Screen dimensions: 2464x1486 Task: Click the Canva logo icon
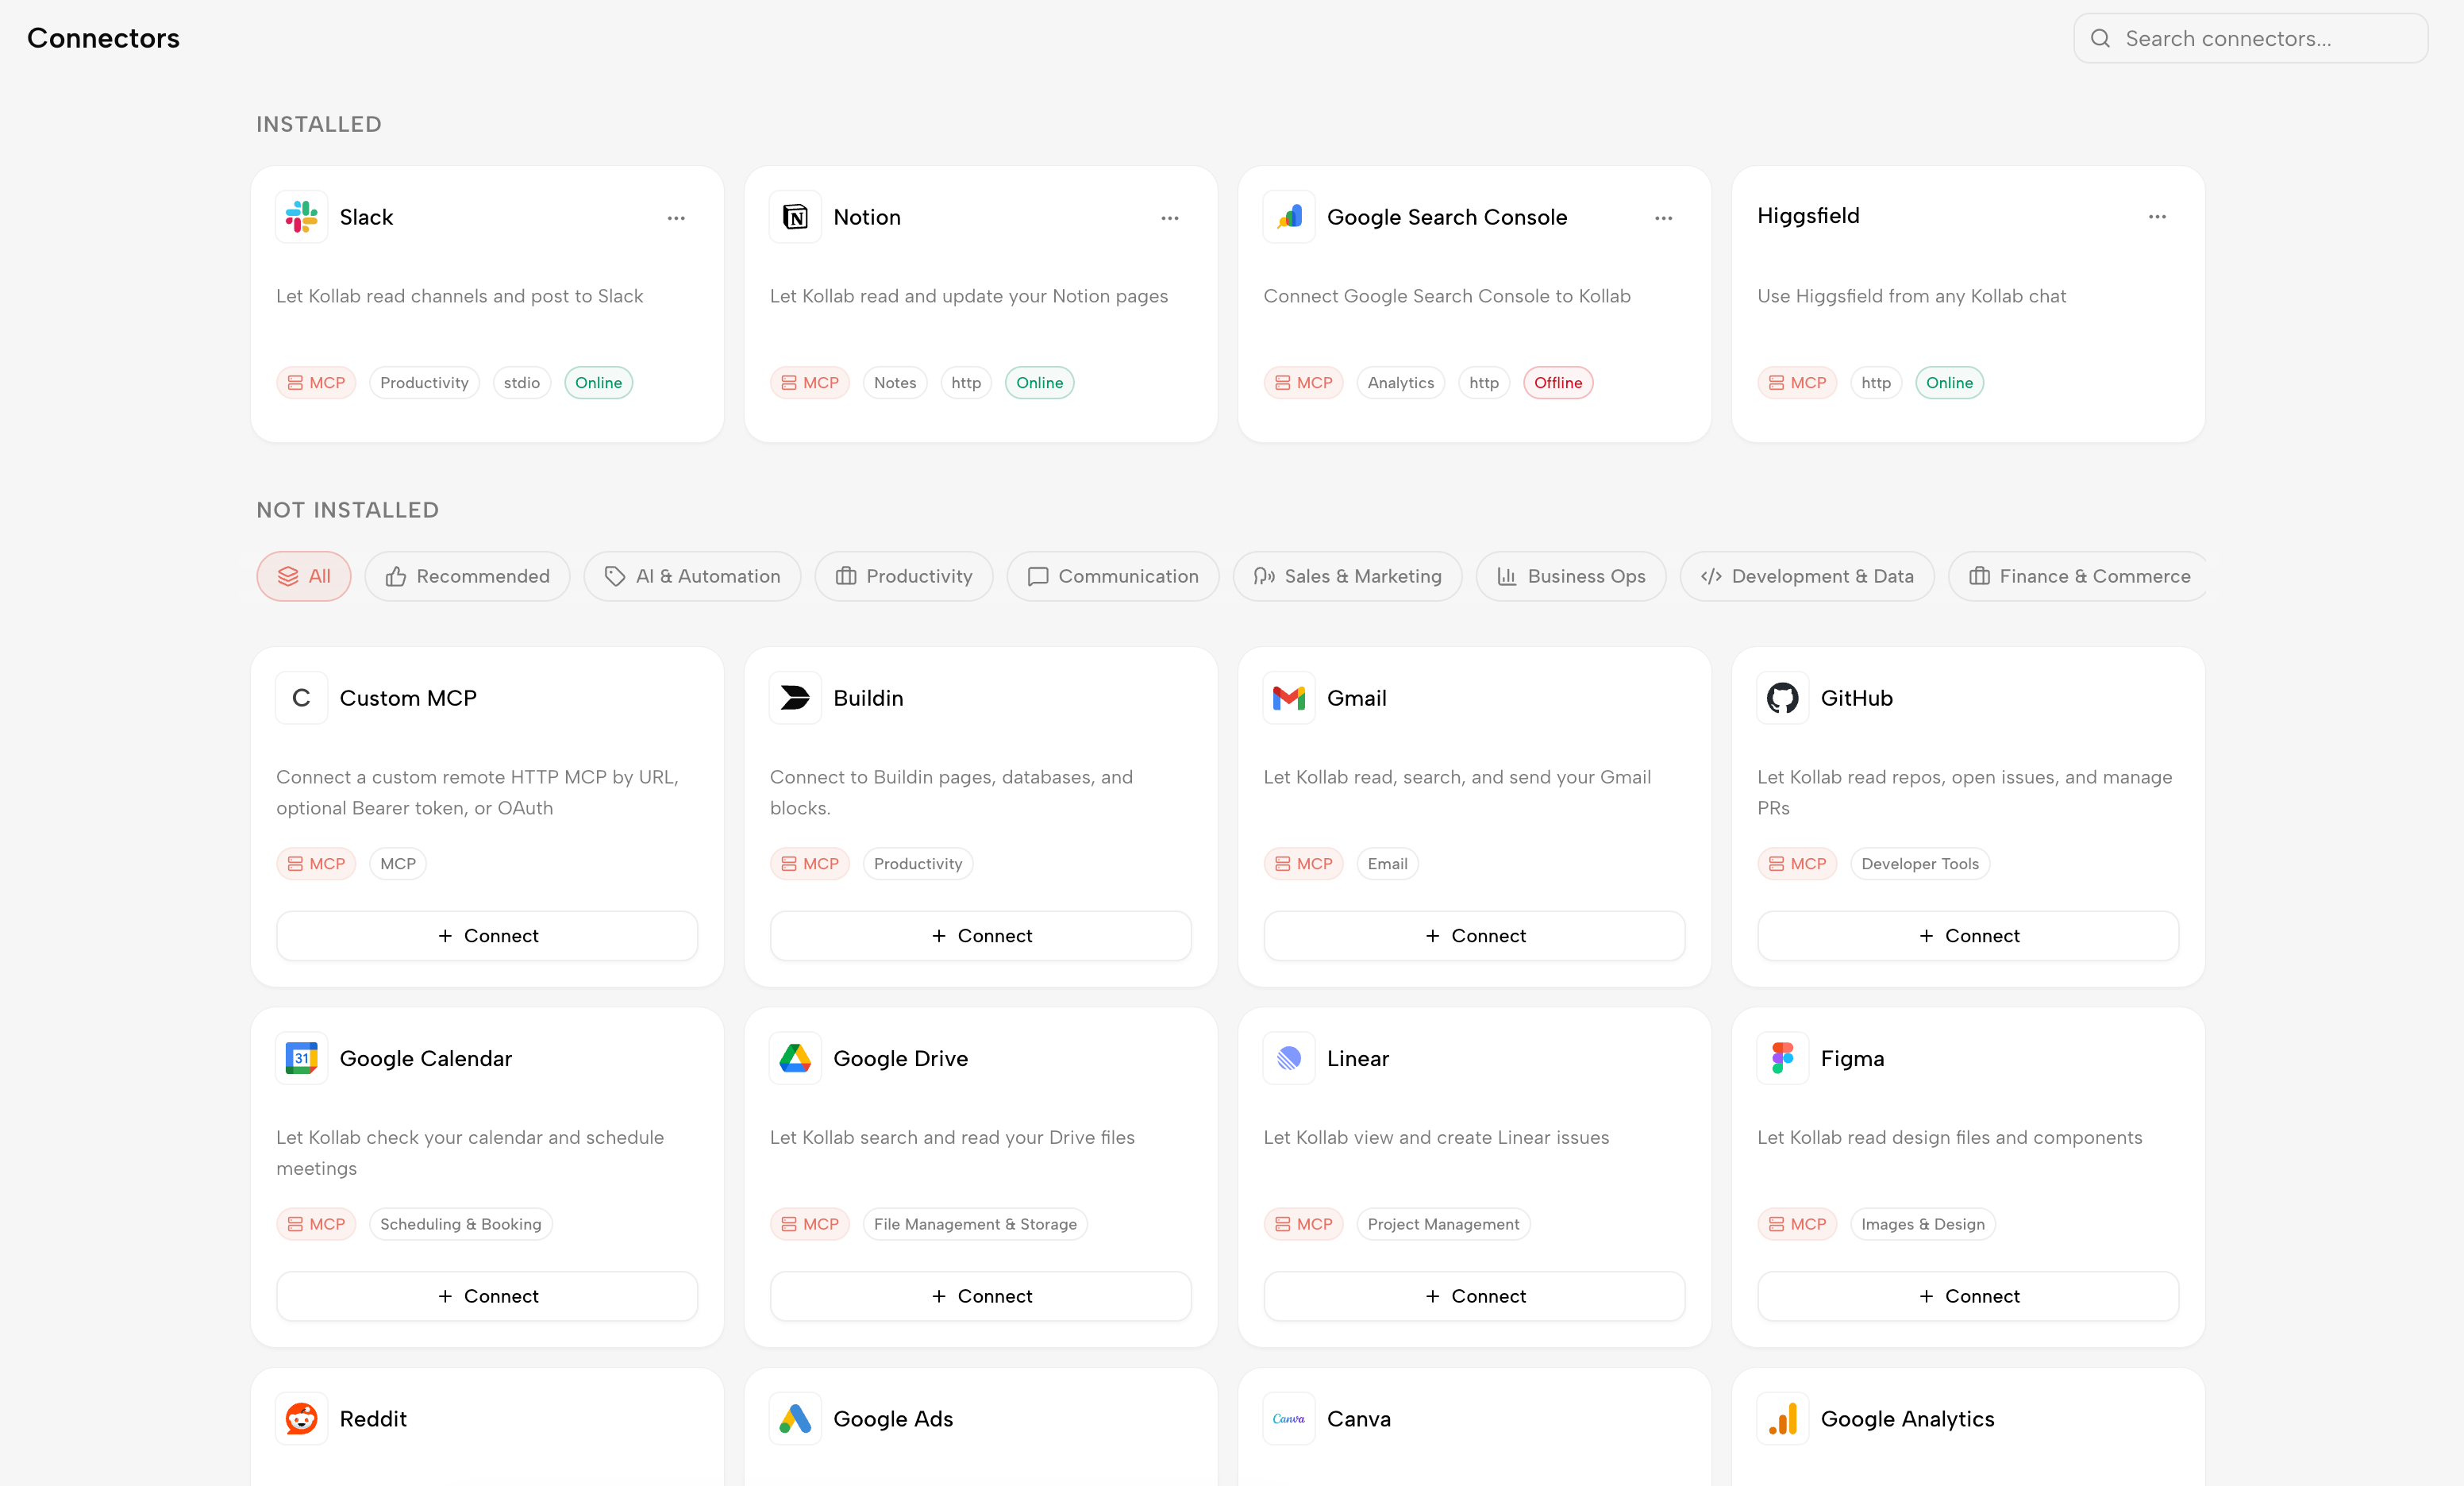coord(1289,1418)
